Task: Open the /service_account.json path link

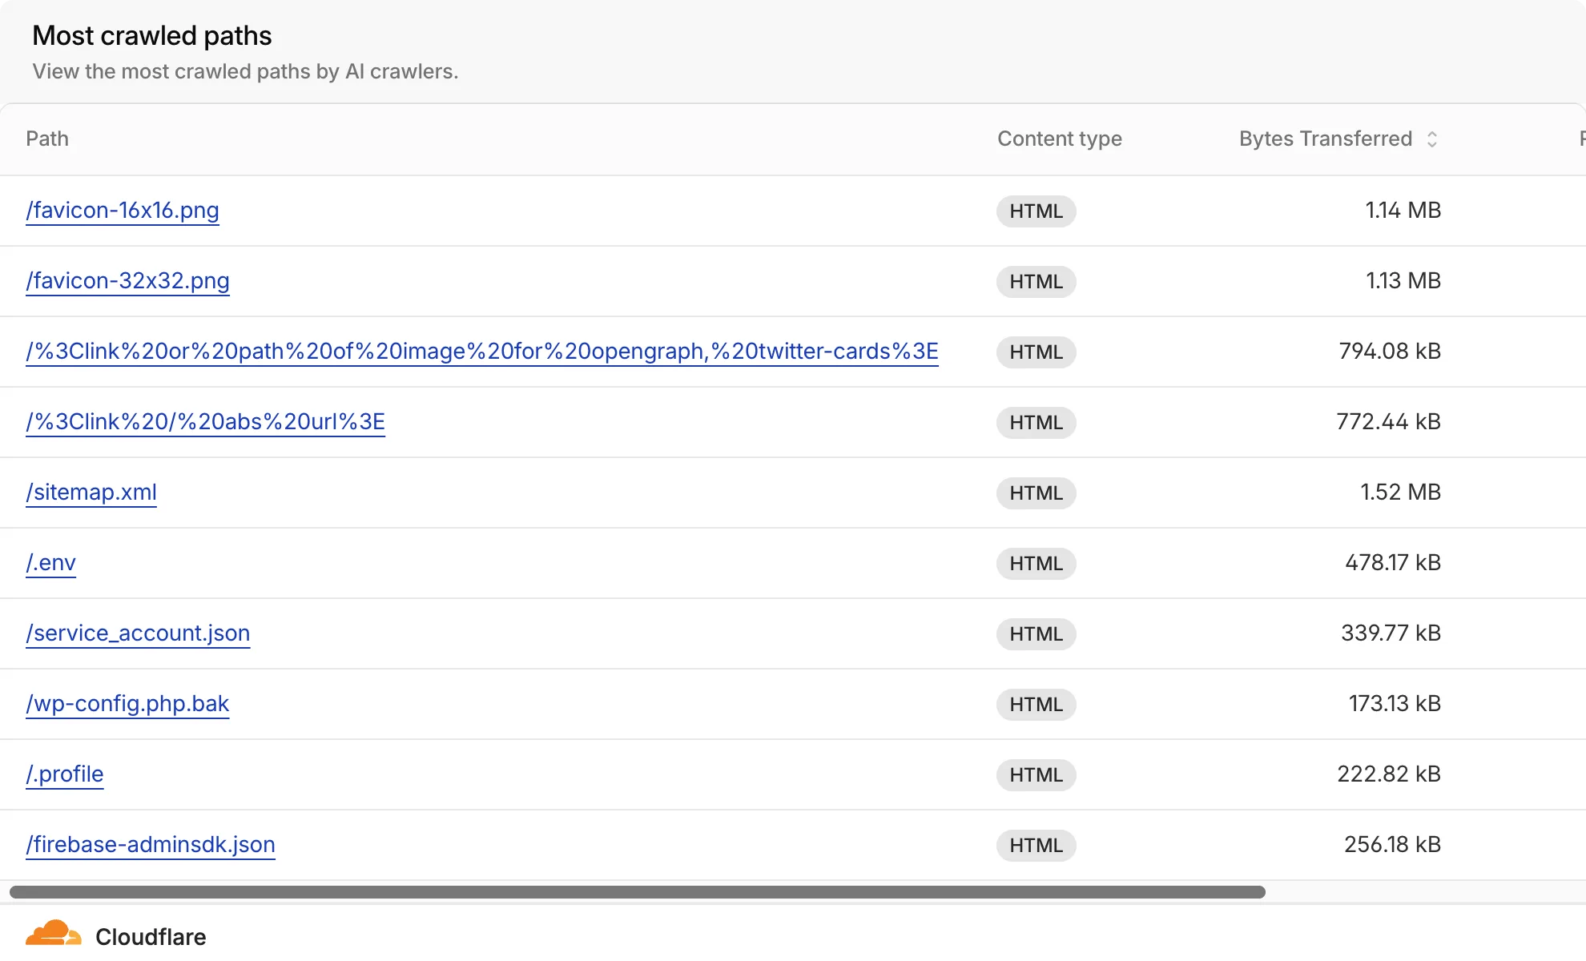Action: pos(138,633)
